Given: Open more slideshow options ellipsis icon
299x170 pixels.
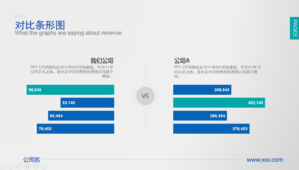Looking at the screenshot, I should coord(44,166).
